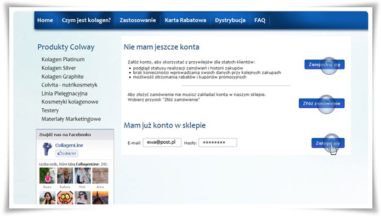
Task: Click the Zaloguj się button
Action: pyautogui.click(x=328, y=143)
